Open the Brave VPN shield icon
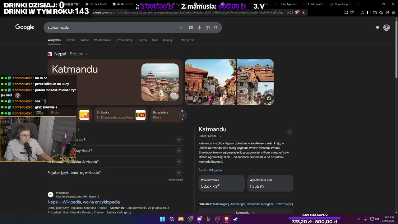Screen dimensions: 398x224 coord(387,12)
